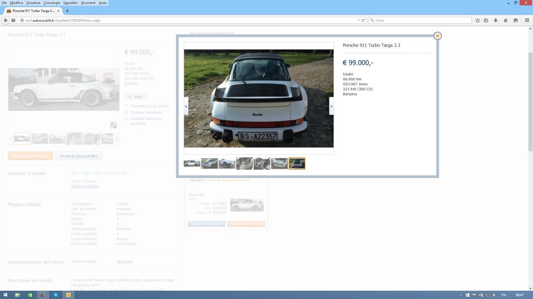533x299 pixels.
Task: Click the dimmed Consiglia ad un amico link
Action: 149,106
